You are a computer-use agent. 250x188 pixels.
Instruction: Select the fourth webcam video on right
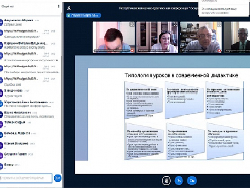tap(239, 37)
